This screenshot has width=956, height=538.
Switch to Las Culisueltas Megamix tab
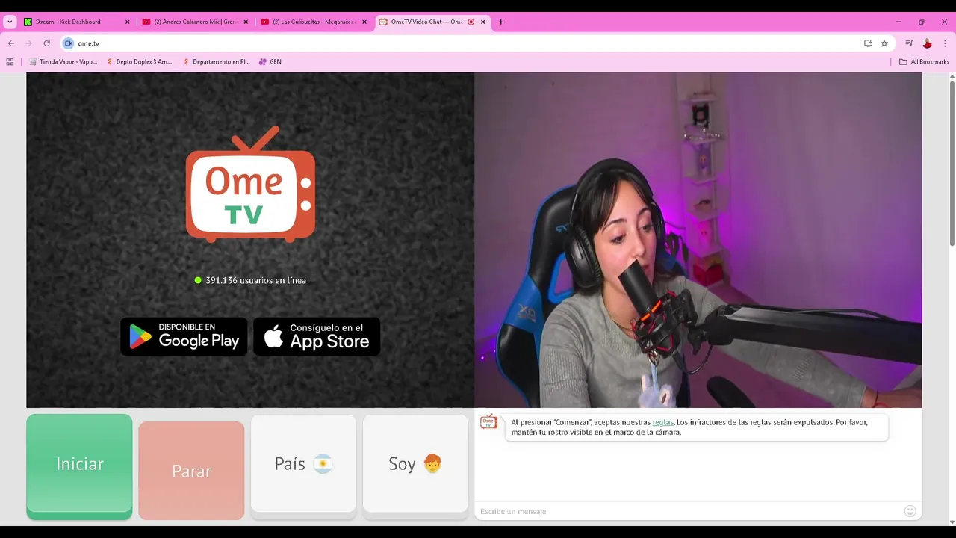[x=314, y=22]
